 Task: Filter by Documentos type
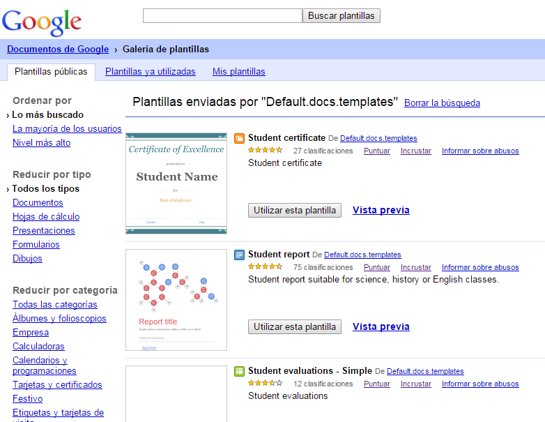pyautogui.click(x=38, y=202)
